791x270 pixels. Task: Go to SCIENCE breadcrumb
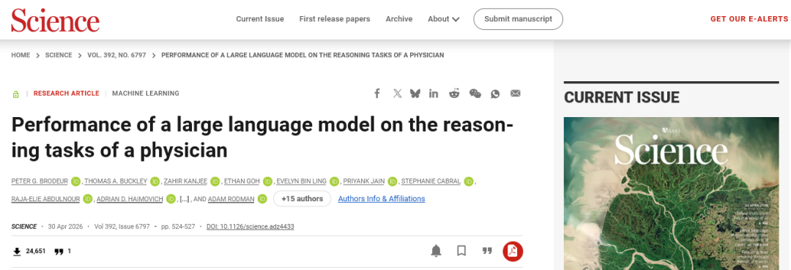[x=59, y=55]
